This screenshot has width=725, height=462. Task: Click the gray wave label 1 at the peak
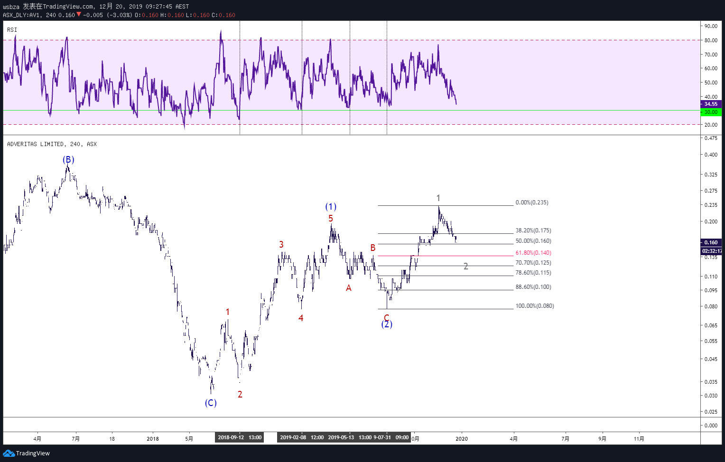click(438, 198)
